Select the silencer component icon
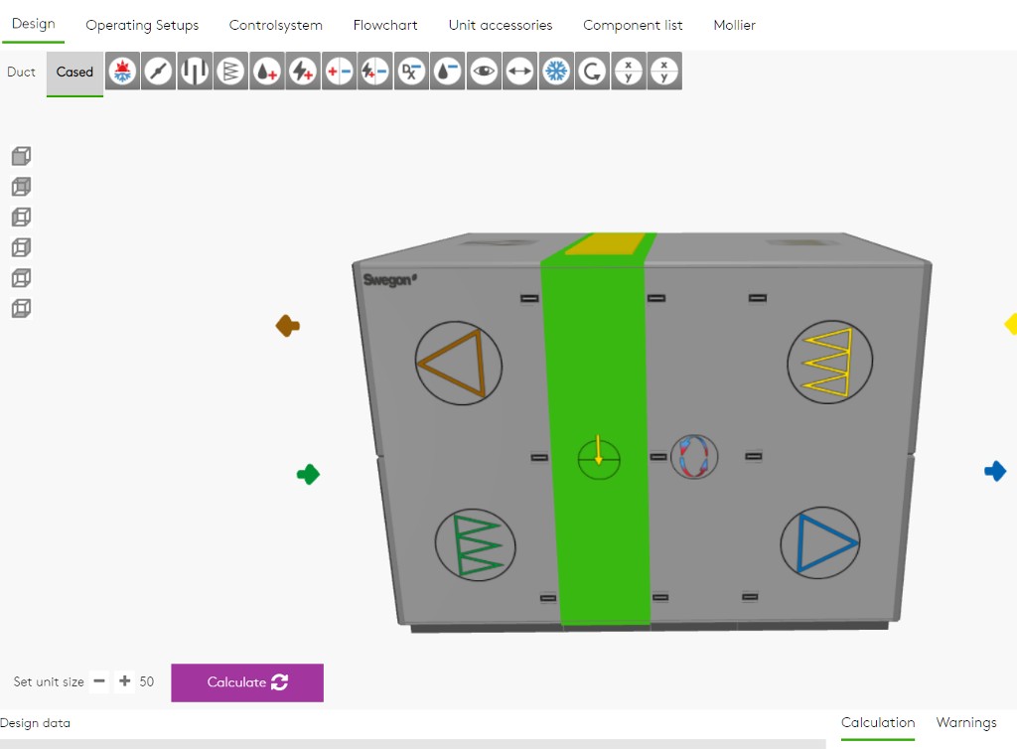This screenshot has width=1017, height=749. pyautogui.click(x=194, y=71)
